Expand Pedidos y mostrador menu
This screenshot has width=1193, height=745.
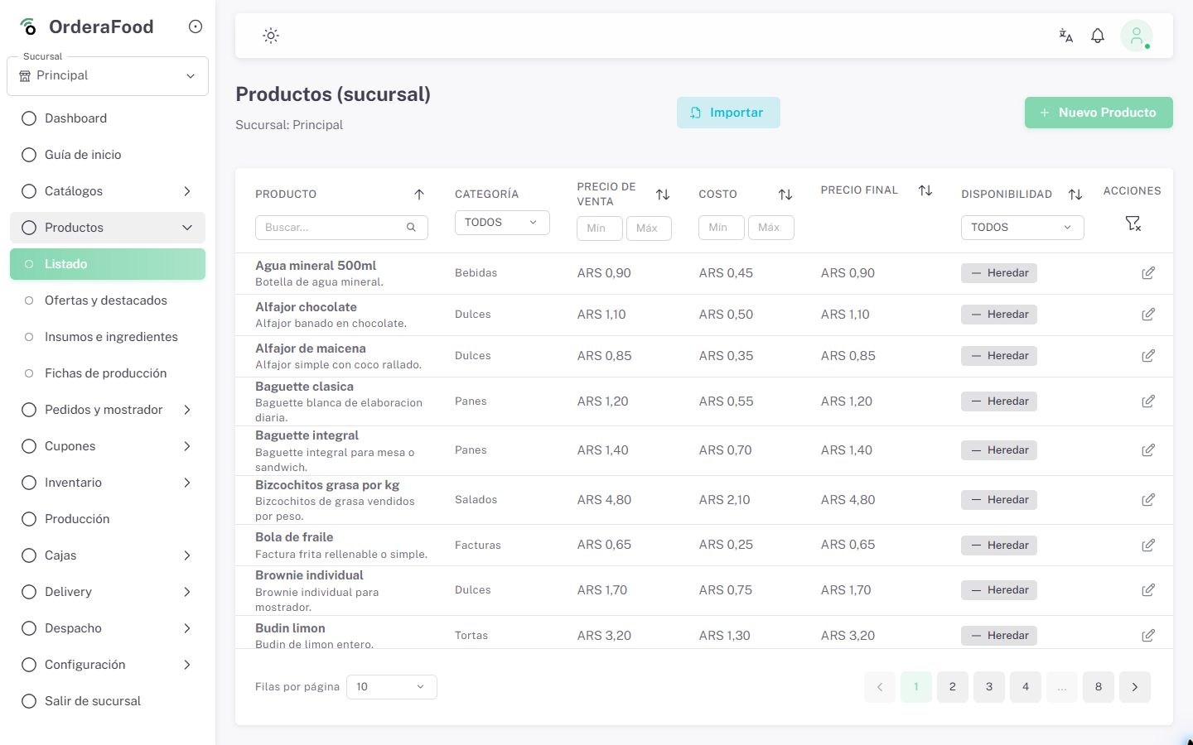coord(108,410)
